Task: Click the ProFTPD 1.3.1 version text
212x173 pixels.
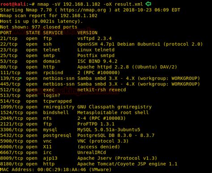Action: [96, 124]
